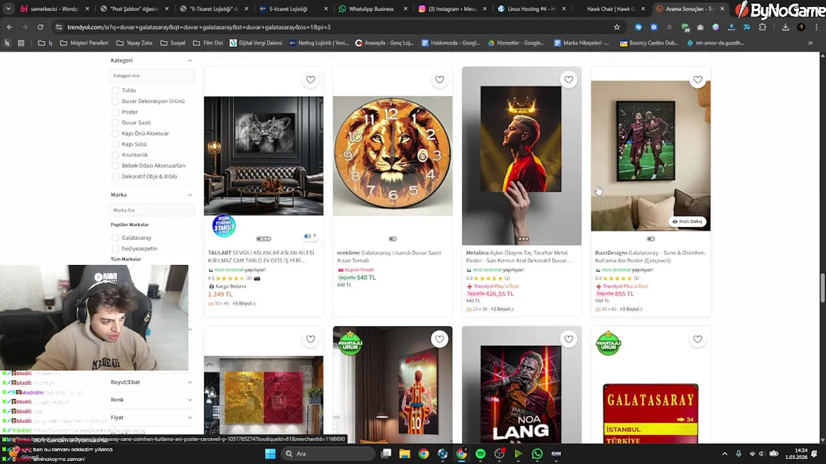Open Chrome downloads icon
Screen dimensions: 826x464
click(785, 27)
